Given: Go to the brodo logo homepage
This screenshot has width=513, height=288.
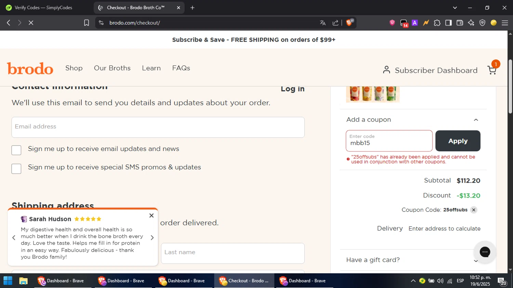Looking at the screenshot, I should click(30, 68).
